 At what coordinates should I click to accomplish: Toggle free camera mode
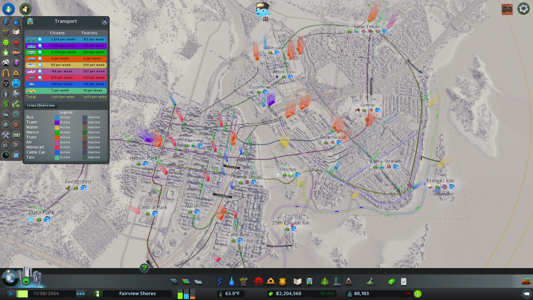[526, 294]
